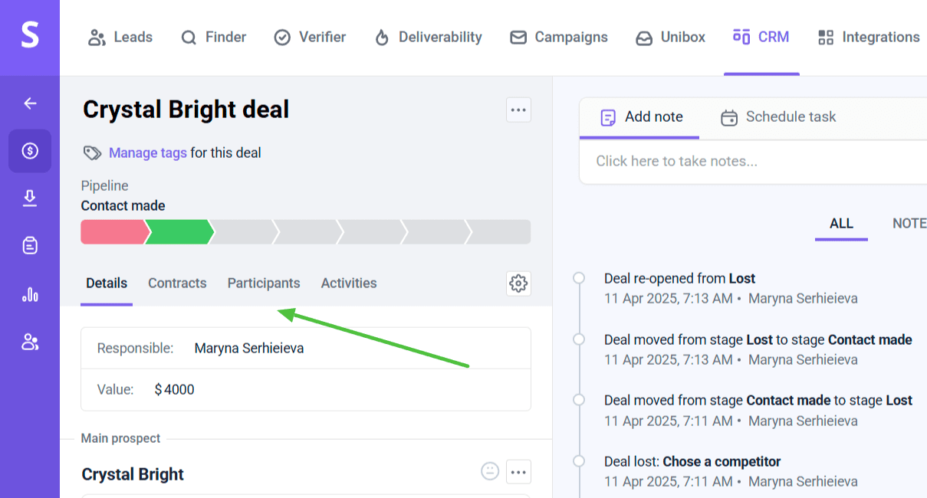Click the Snov.io S logo

[30, 36]
